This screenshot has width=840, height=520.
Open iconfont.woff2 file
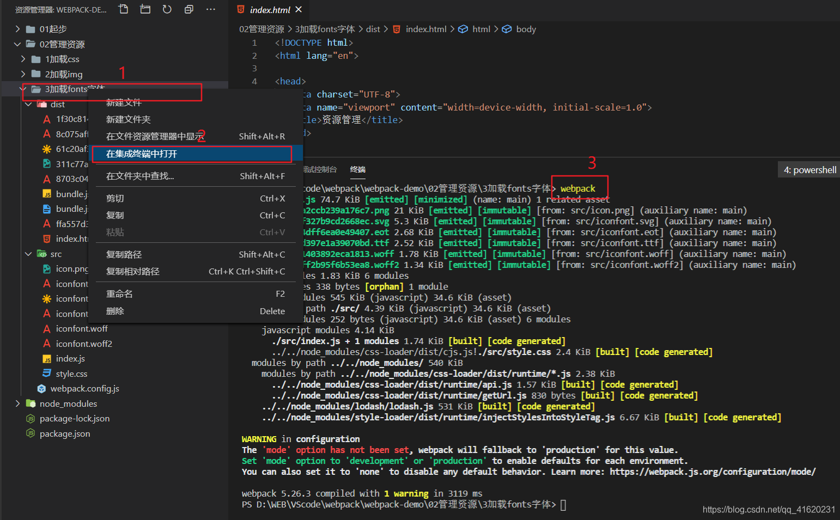(84, 344)
